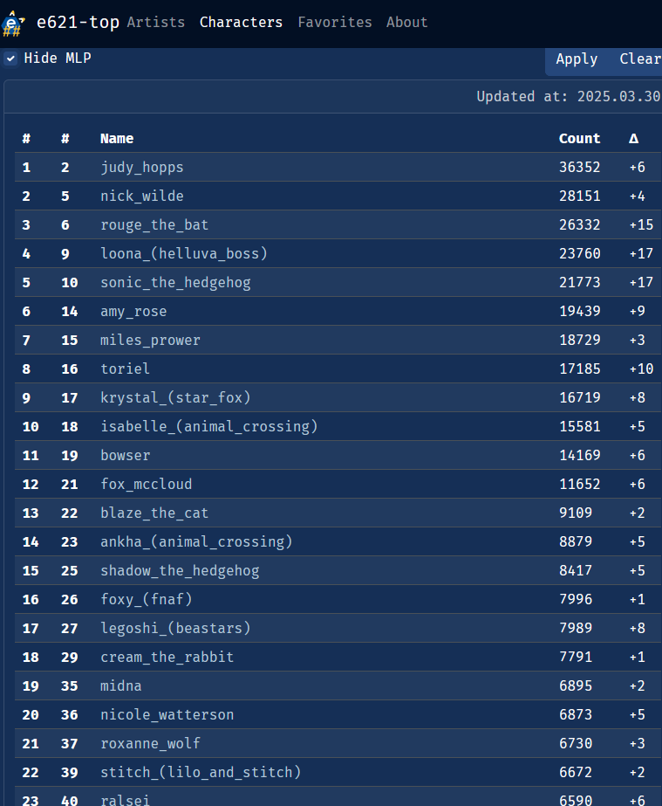662x806 pixels.
Task: Click the count 23760 cell
Action: [x=579, y=253]
